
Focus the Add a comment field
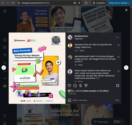93,100
